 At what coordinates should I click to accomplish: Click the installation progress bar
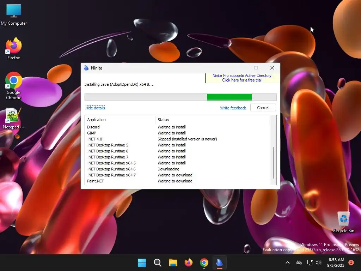180,97
